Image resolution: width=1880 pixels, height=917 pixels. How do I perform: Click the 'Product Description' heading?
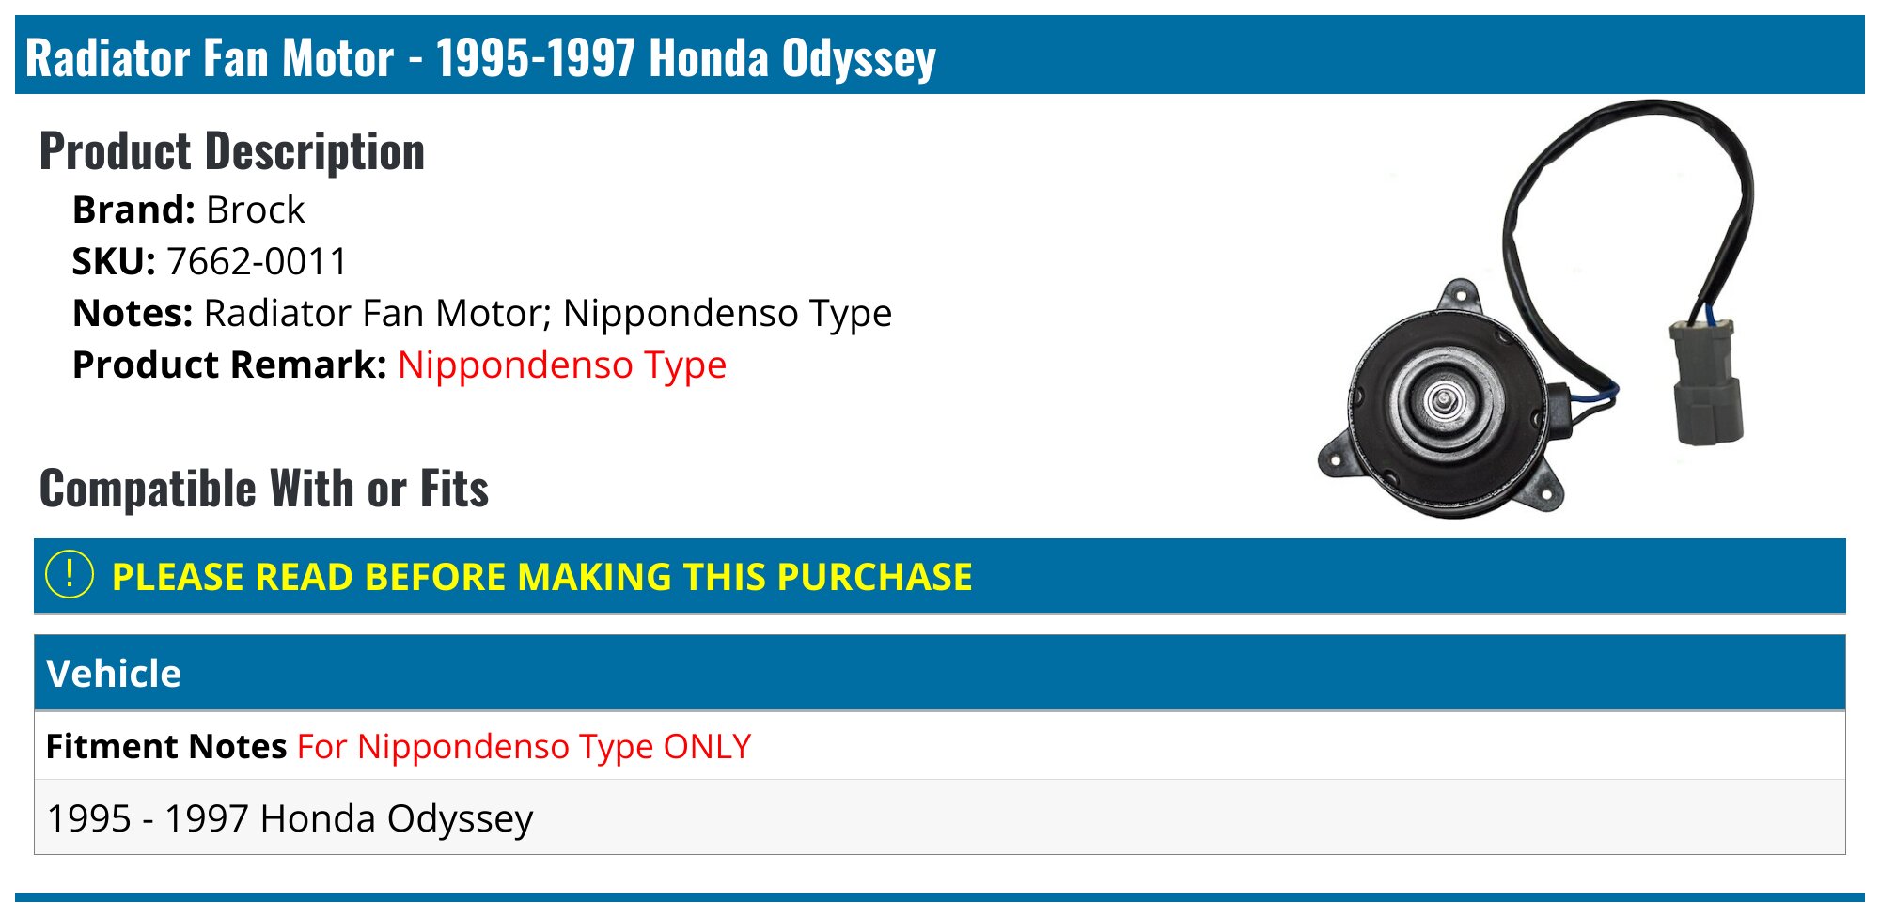(232, 151)
